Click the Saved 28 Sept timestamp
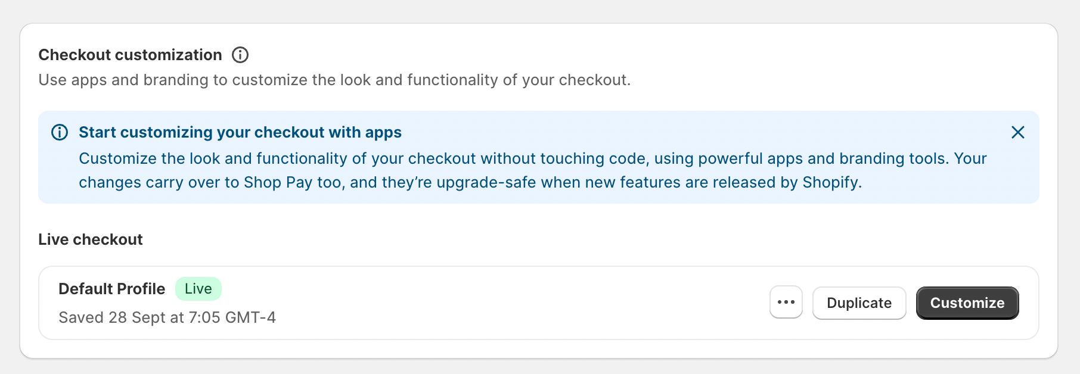 point(167,317)
